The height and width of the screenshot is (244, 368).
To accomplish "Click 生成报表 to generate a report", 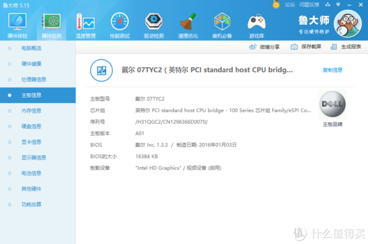I will 346,47.
